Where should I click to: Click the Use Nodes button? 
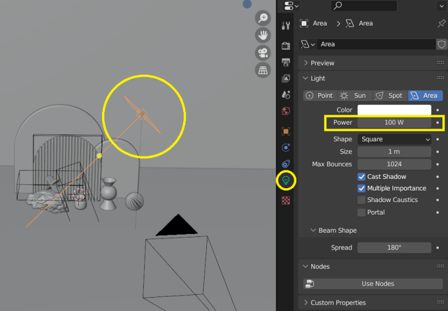[x=373, y=284]
